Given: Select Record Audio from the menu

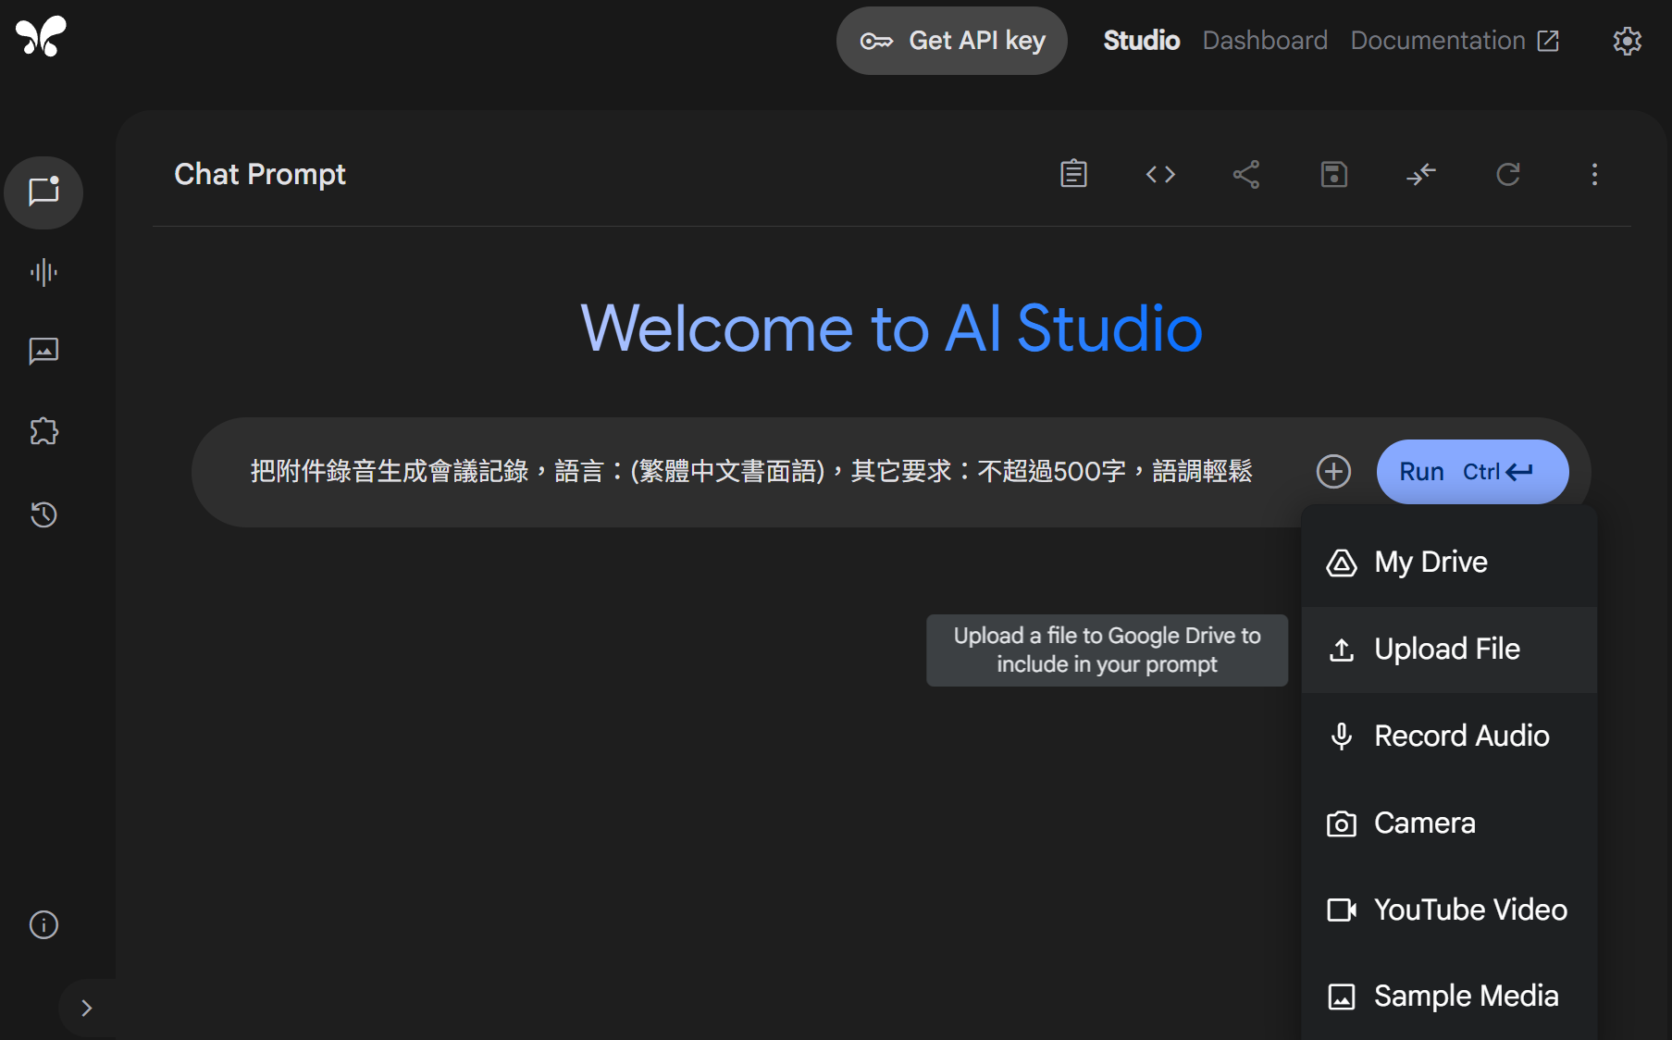Looking at the screenshot, I should click(x=1449, y=737).
